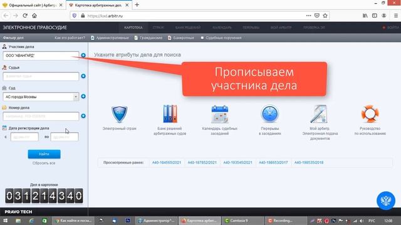401x225 pixels.
Task: Go to the browser home page
Action: (x=34, y=16)
